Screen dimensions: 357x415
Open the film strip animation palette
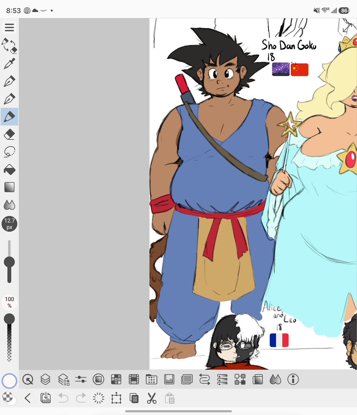pos(134,380)
